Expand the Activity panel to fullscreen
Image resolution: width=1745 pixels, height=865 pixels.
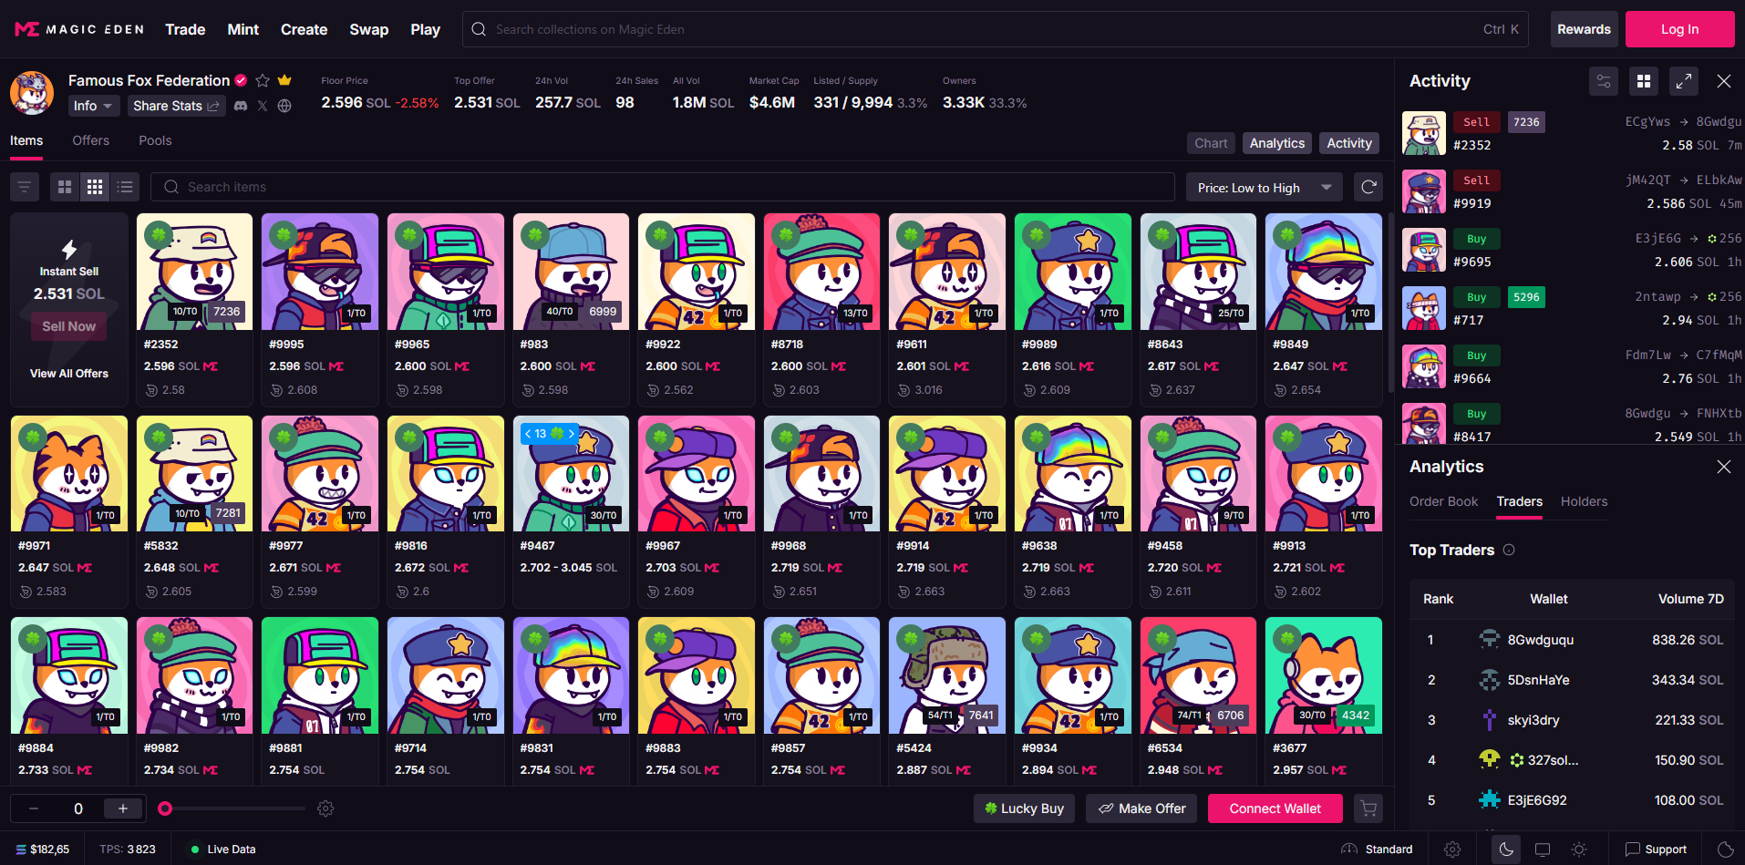coord(1683,81)
